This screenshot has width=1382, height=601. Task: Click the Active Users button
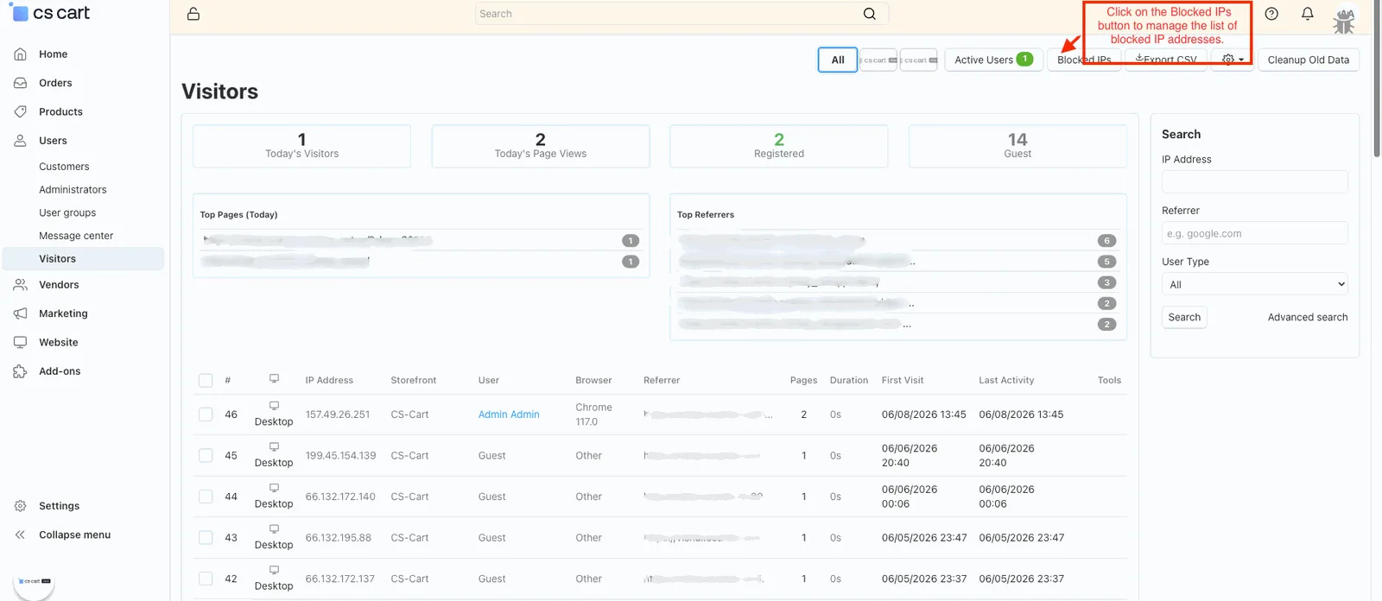(992, 60)
